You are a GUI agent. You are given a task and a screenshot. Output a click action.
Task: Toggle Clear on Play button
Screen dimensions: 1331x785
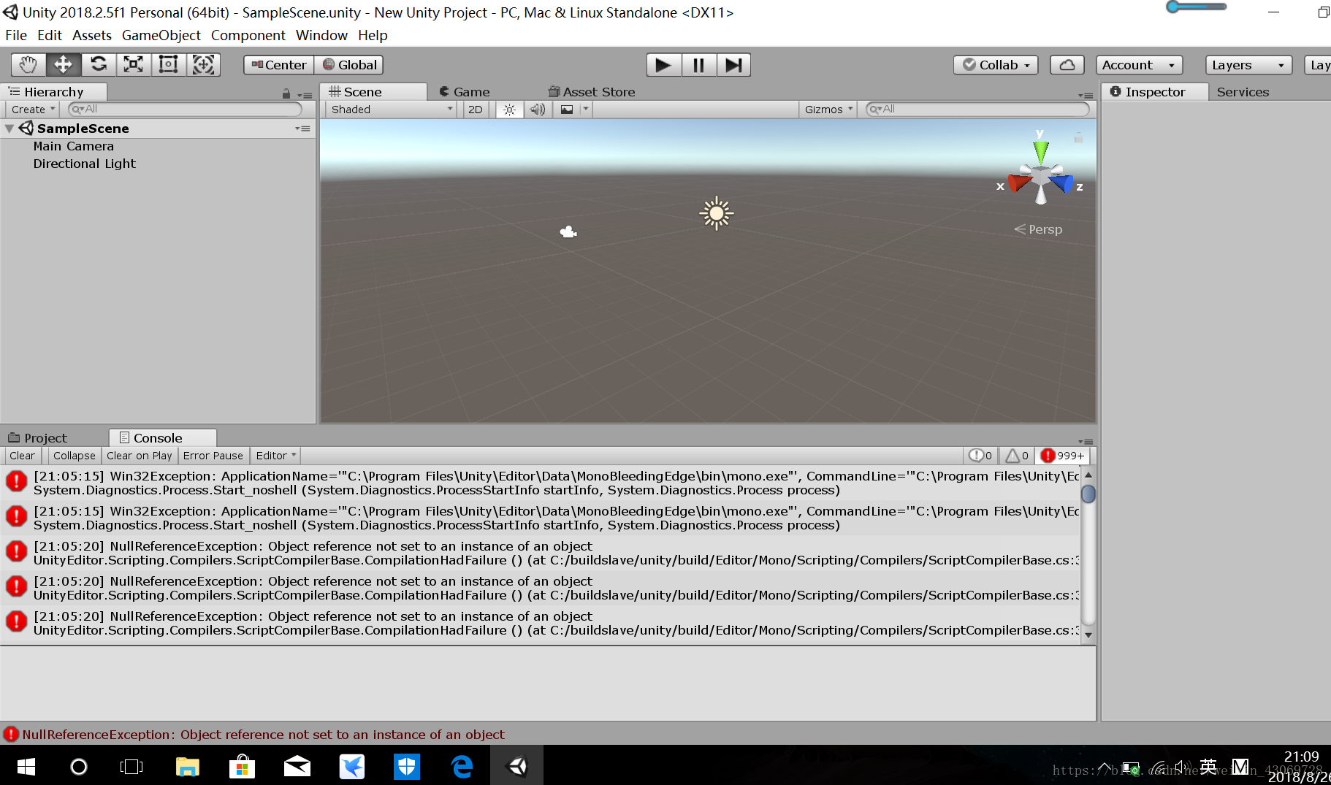point(139,456)
